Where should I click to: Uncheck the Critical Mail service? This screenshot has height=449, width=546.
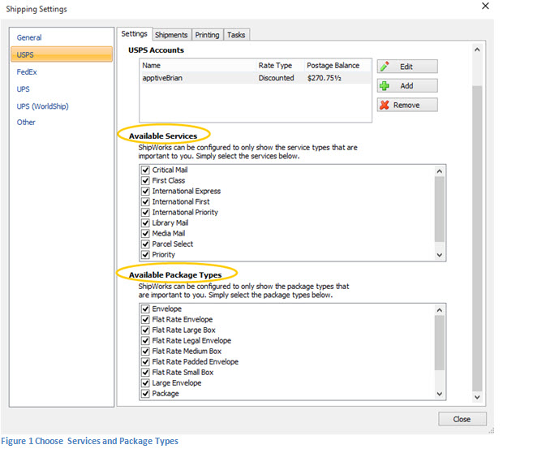(145, 171)
